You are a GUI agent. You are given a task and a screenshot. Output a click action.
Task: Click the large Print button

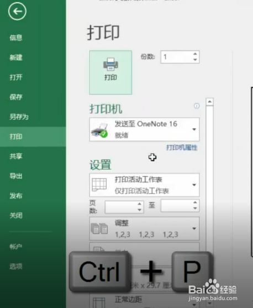(110, 72)
